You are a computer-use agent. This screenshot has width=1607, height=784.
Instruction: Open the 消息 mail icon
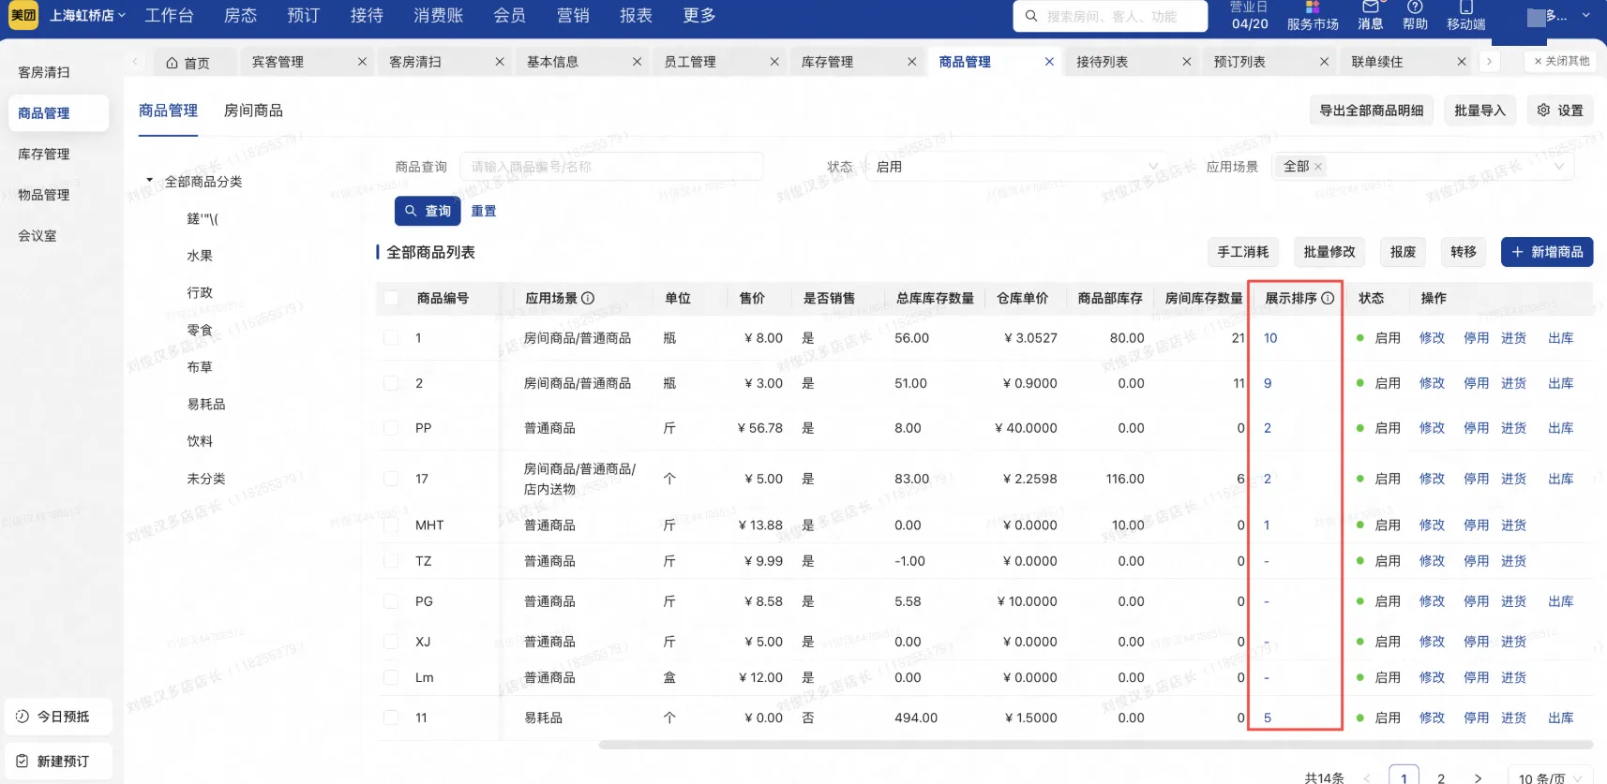click(x=1370, y=7)
